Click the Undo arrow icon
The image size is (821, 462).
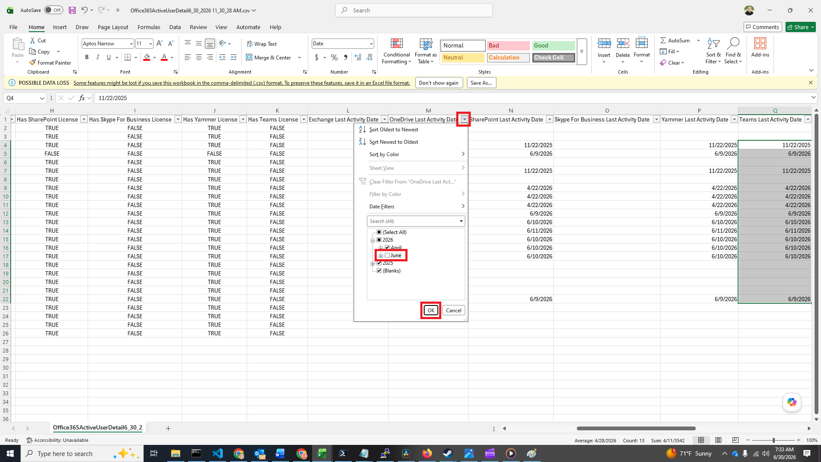[84, 10]
